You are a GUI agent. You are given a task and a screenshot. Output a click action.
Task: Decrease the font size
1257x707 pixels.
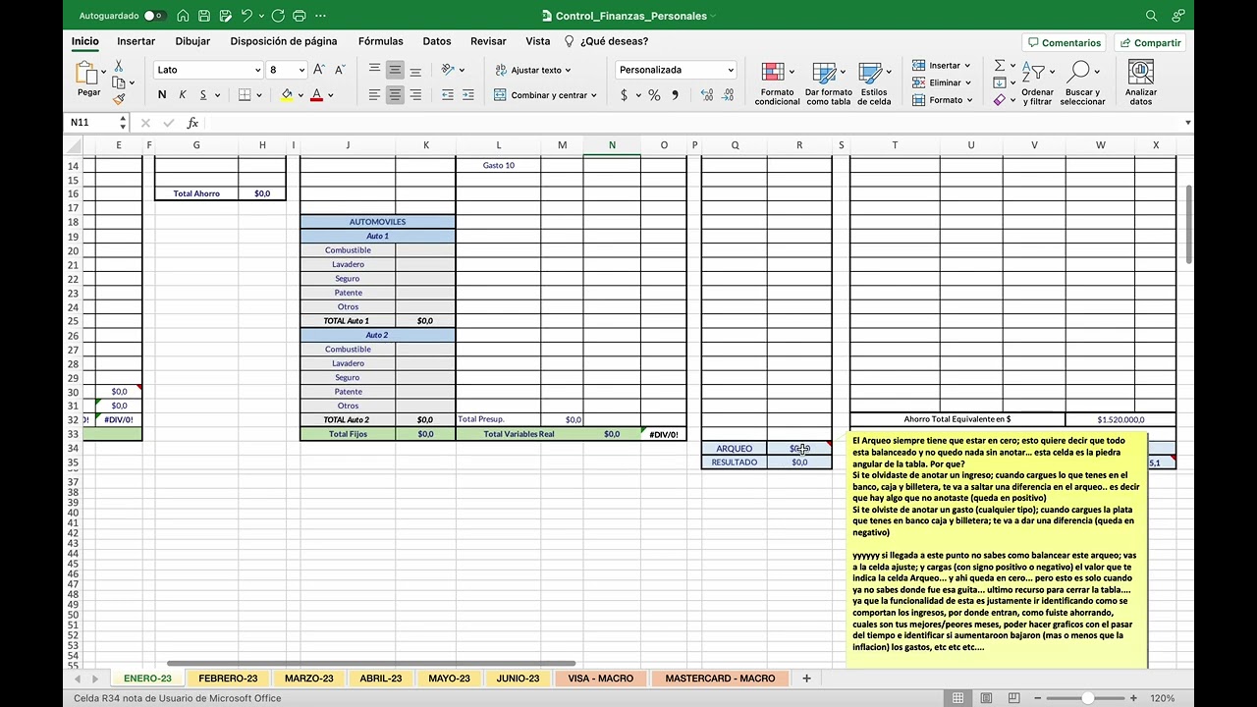click(340, 70)
